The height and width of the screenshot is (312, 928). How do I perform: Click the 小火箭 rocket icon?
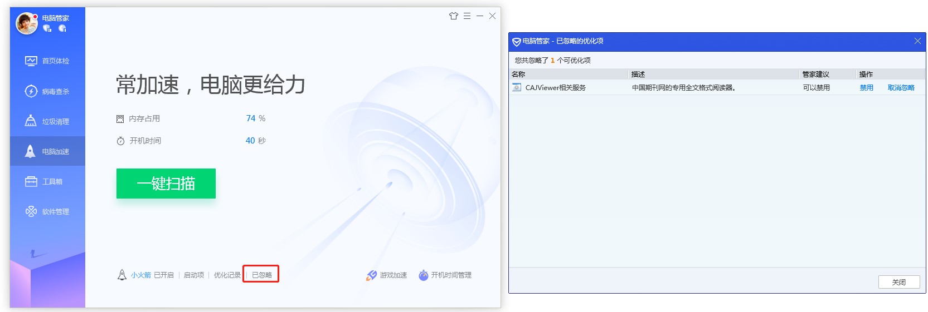coord(122,275)
